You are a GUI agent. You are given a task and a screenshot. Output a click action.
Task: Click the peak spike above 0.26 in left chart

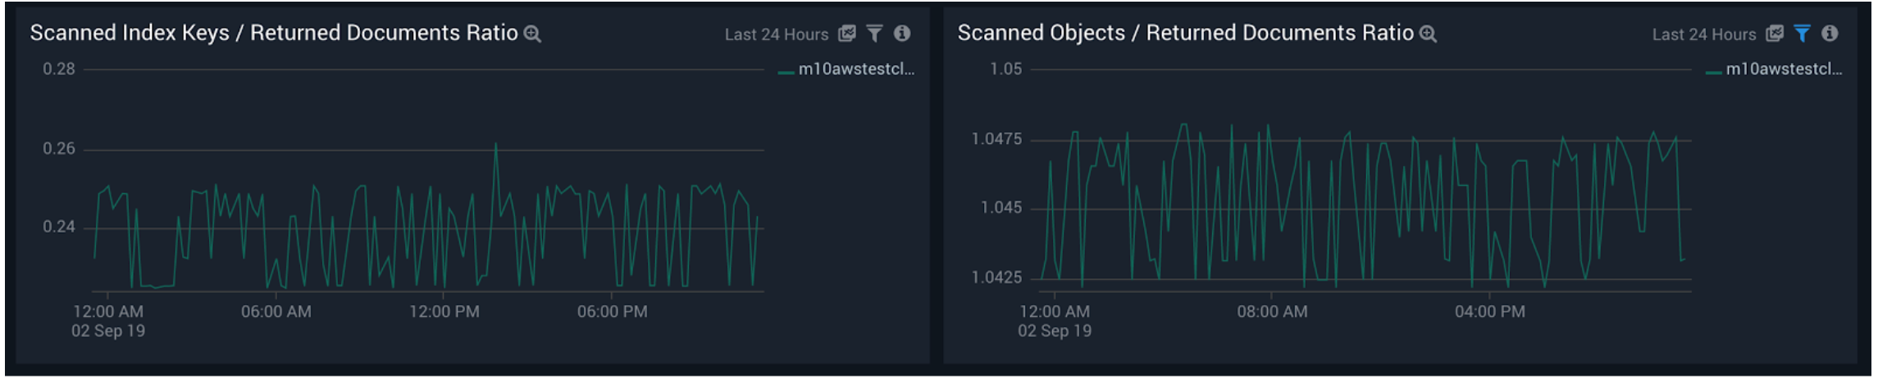496,146
